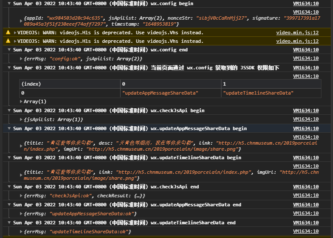Click the timestamp value "1648953819"
The width and height of the screenshot is (333, 238).
(x=159, y=24)
